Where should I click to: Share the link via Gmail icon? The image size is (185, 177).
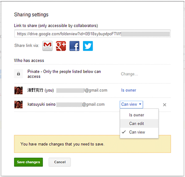(x=47, y=46)
